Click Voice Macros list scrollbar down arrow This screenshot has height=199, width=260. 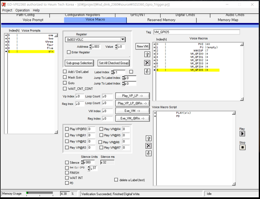coord(242,99)
